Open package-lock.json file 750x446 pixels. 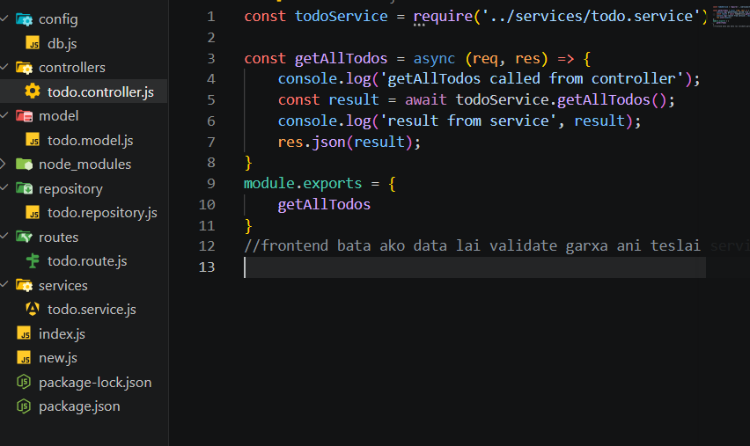click(x=95, y=383)
